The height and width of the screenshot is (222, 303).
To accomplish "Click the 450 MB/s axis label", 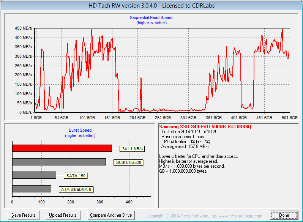I will tap(24, 28).
